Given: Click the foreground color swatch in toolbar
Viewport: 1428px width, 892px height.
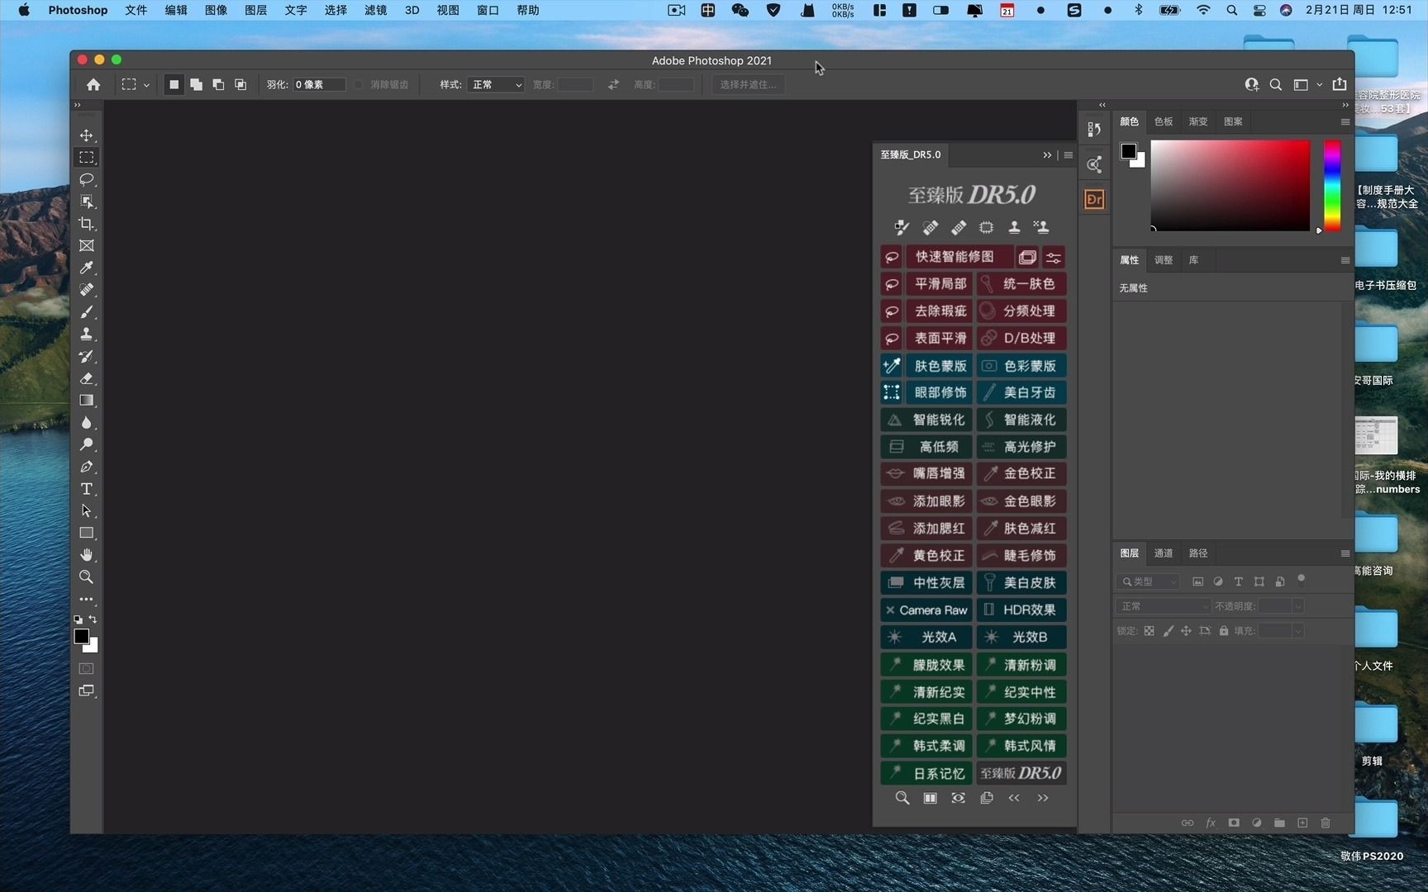Looking at the screenshot, I should pyautogui.click(x=81, y=636).
